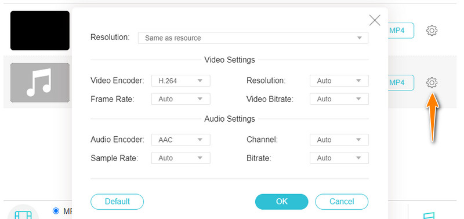The width and height of the screenshot is (464, 219).
Task: Open the Video Encoder H.264 dropdown
Action: click(x=180, y=81)
